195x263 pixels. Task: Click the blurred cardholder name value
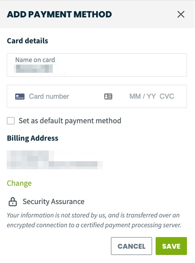pos(34,69)
